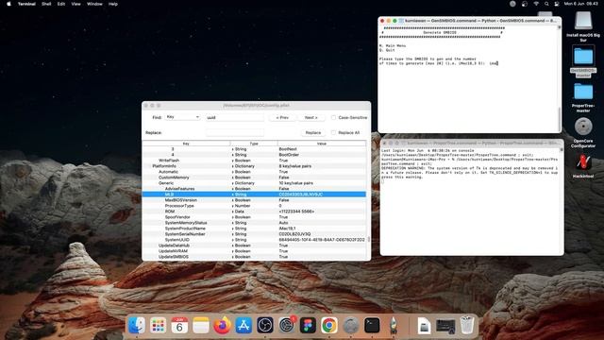Select the ROM row
The image size is (604, 340).
(254, 212)
